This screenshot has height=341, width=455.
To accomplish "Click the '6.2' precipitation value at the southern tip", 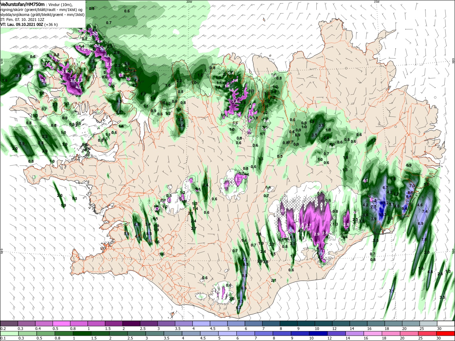I will click(x=239, y=307).
